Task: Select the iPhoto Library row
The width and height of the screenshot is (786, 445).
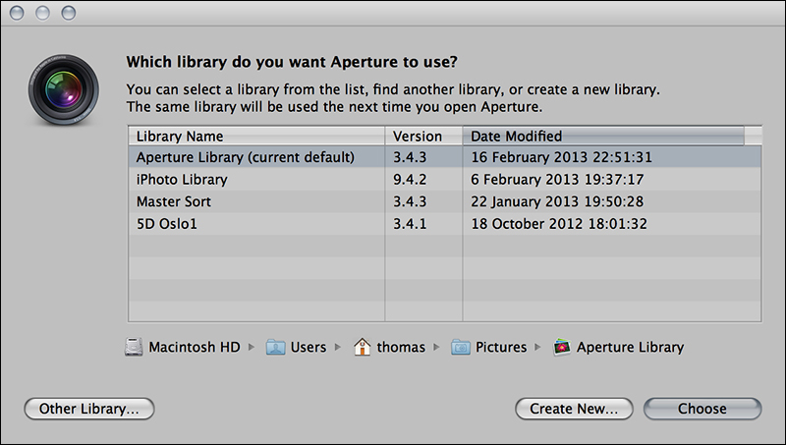Action: (445, 179)
